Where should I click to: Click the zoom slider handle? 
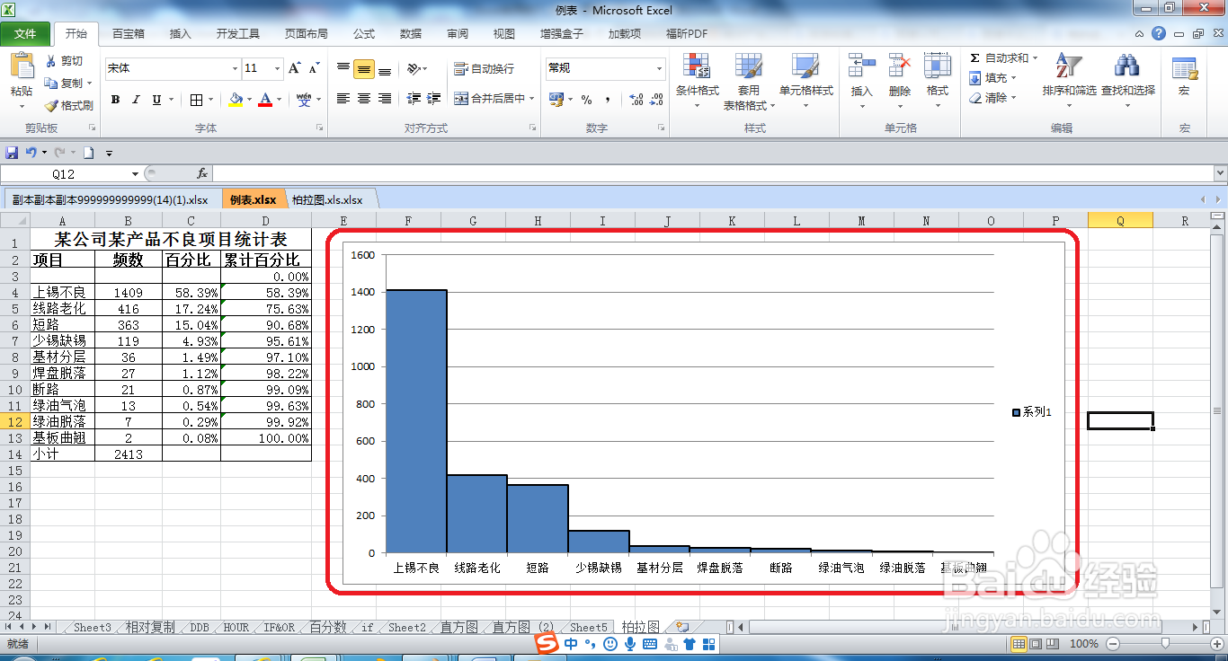coord(1165,644)
